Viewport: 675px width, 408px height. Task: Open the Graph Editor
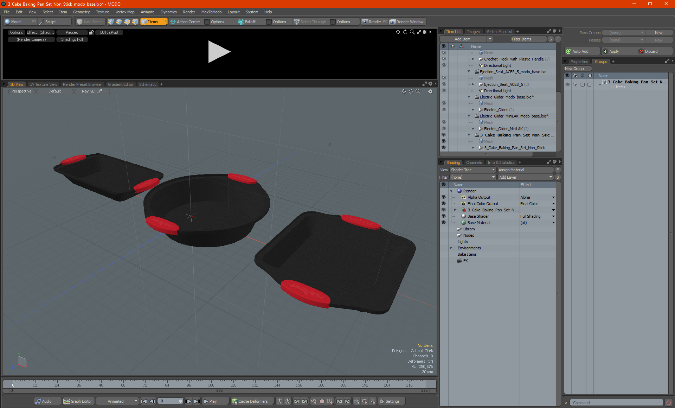(x=78, y=401)
